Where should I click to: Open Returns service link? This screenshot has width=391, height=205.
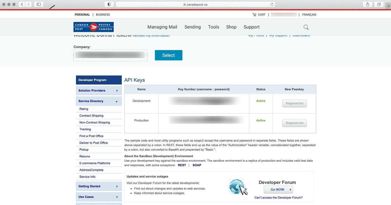pos(85,157)
